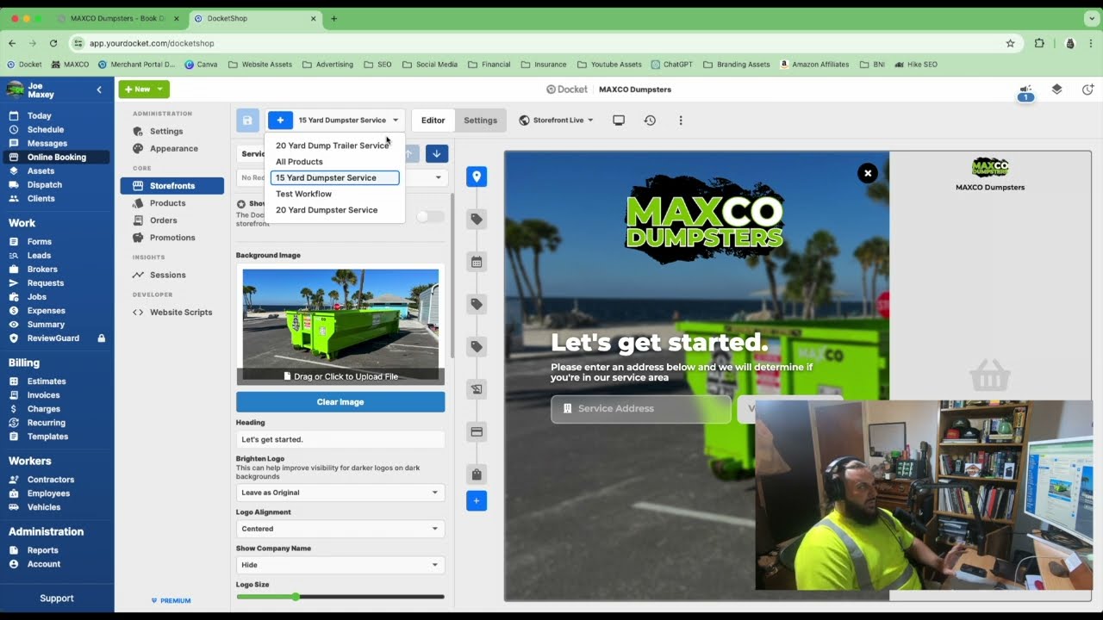Click the browser address bar
The width and height of the screenshot is (1103, 620).
coord(534,43)
